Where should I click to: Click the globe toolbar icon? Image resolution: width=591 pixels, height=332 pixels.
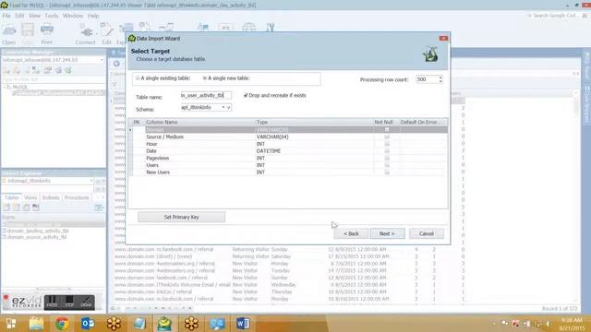tap(248, 27)
